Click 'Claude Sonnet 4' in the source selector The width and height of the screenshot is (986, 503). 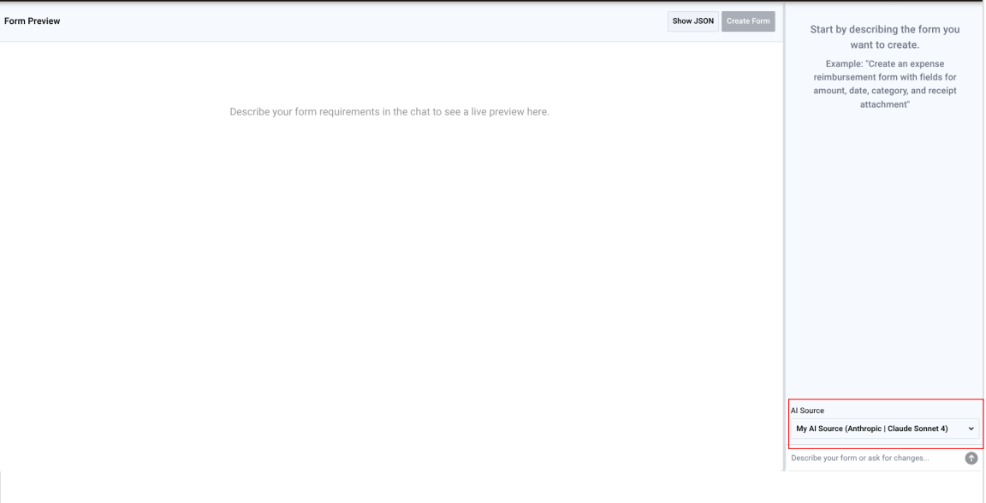tap(916, 429)
